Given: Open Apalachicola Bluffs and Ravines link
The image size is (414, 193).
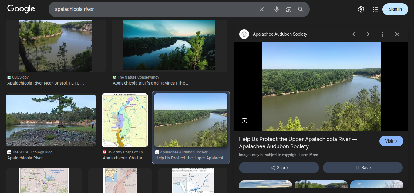Looking at the screenshot, I should [x=151, y=83].
